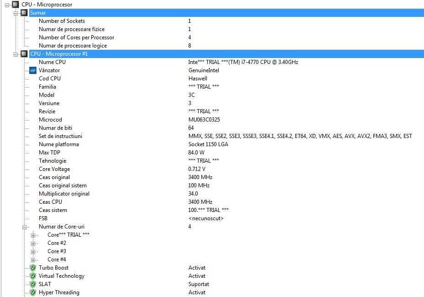Select the FSB label
424x297 pixels.
[x=43, y=218]
